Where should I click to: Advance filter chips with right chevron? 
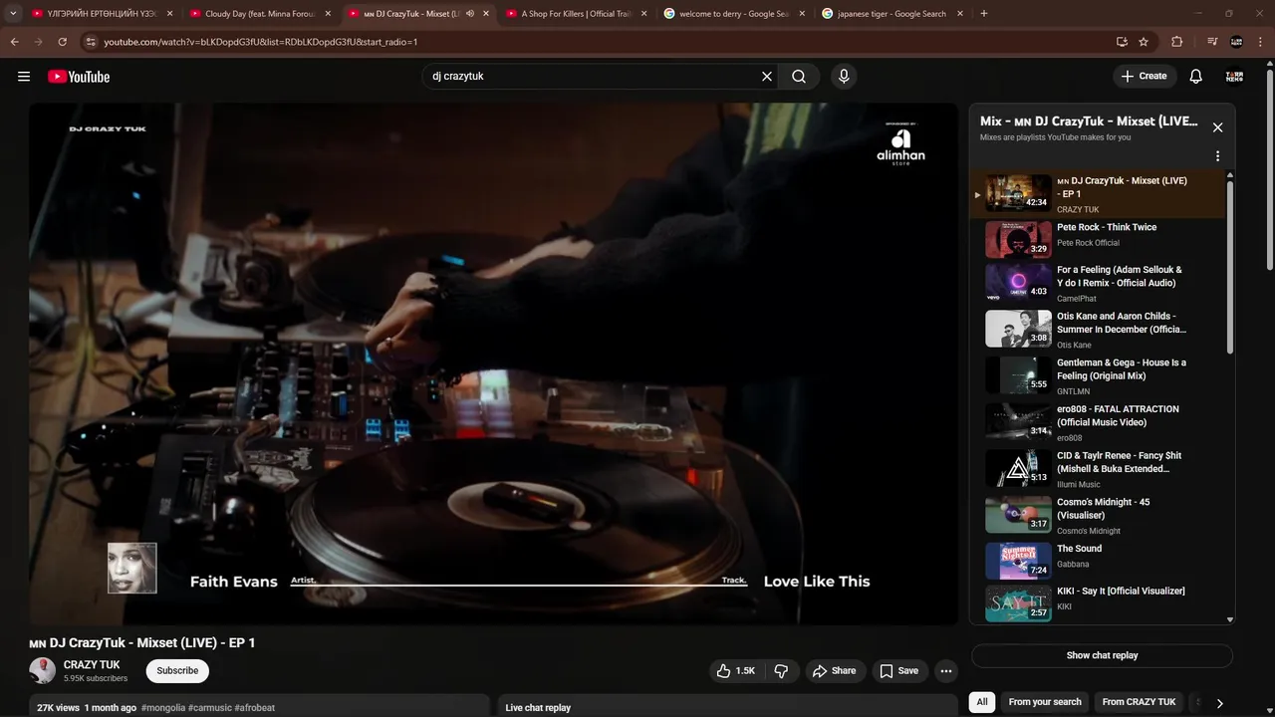(x=1219, y=703)
